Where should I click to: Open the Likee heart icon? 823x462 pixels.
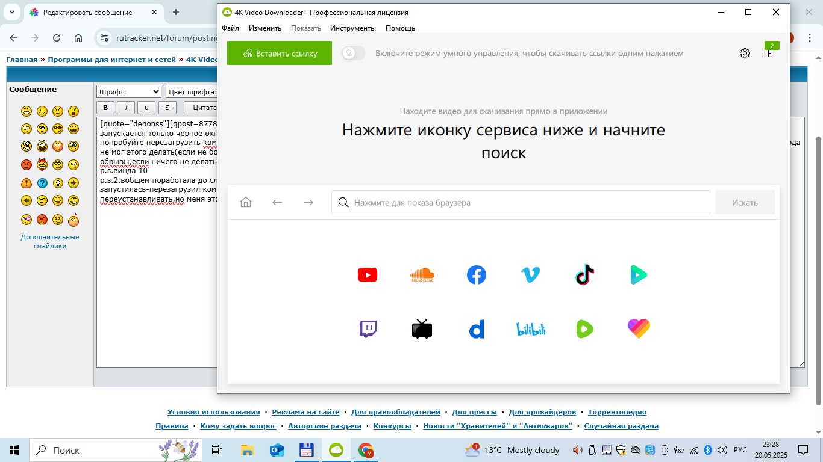coord(639,328)
